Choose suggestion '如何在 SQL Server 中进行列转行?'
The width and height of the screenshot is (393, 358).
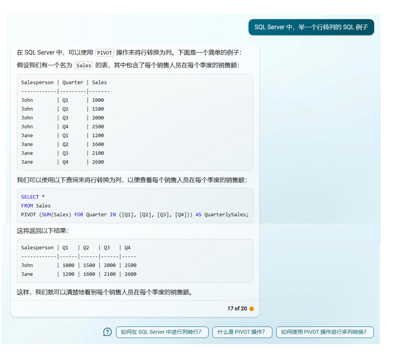tap(162, 332)
